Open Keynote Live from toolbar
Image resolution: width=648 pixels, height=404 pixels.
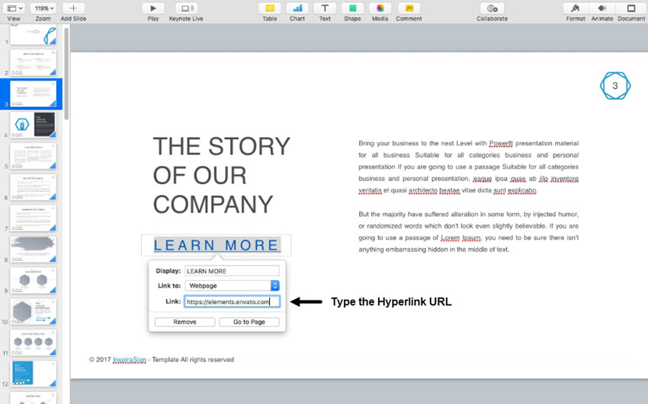(x=186, y=8)
